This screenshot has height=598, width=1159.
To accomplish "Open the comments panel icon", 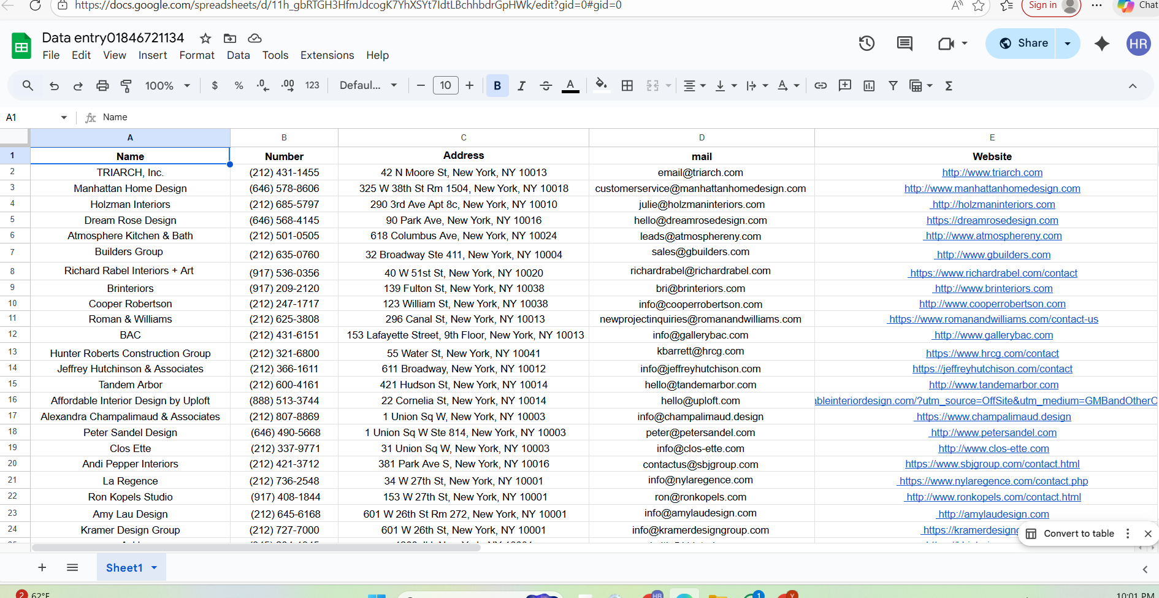I will pyautogui.click(x=905, y=44).
